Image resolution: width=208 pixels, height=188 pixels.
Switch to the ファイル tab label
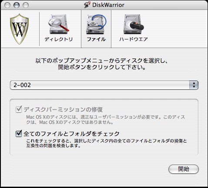tap(96, 39)
